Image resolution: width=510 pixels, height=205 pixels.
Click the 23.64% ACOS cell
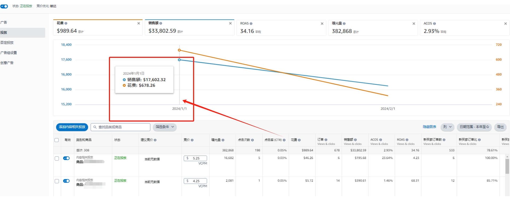[387, 158]
